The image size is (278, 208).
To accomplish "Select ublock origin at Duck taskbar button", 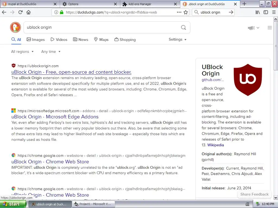I will [50, 204].
